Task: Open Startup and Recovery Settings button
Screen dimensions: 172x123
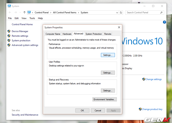Action: [x=108, y=91]
